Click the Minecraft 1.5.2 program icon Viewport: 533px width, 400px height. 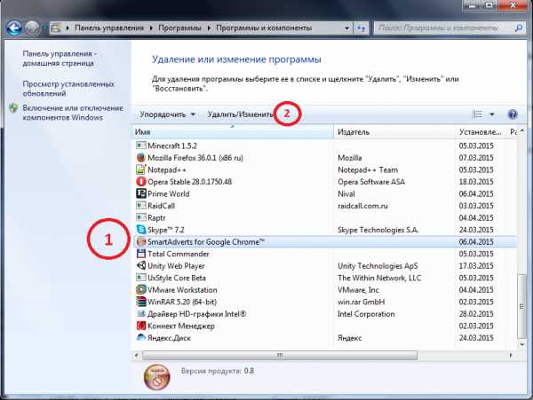coord(140,145)
